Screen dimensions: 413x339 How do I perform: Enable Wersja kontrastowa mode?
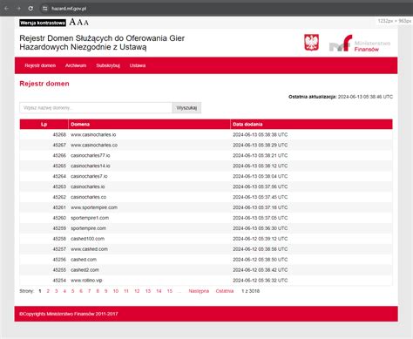(x=43, y=23)
